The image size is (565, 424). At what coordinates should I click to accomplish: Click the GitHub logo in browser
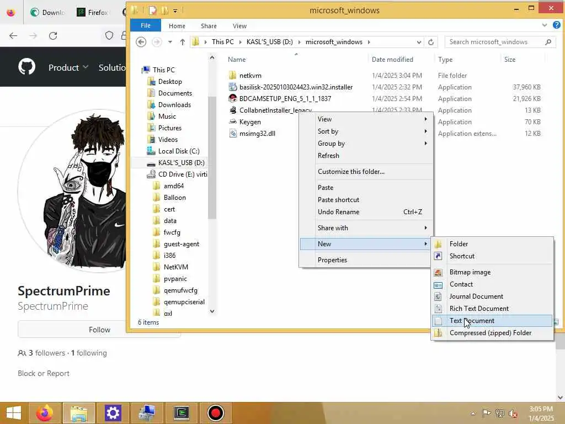pyautogui.click(x=27, y=67)
